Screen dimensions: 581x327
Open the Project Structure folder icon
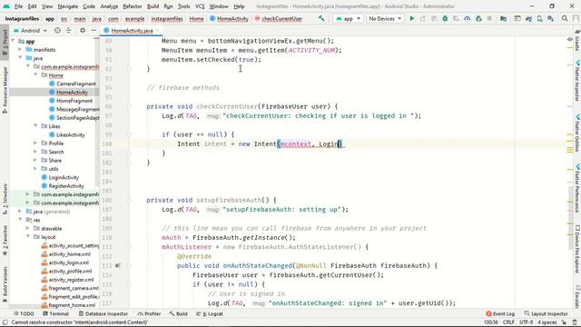(503, 18)
